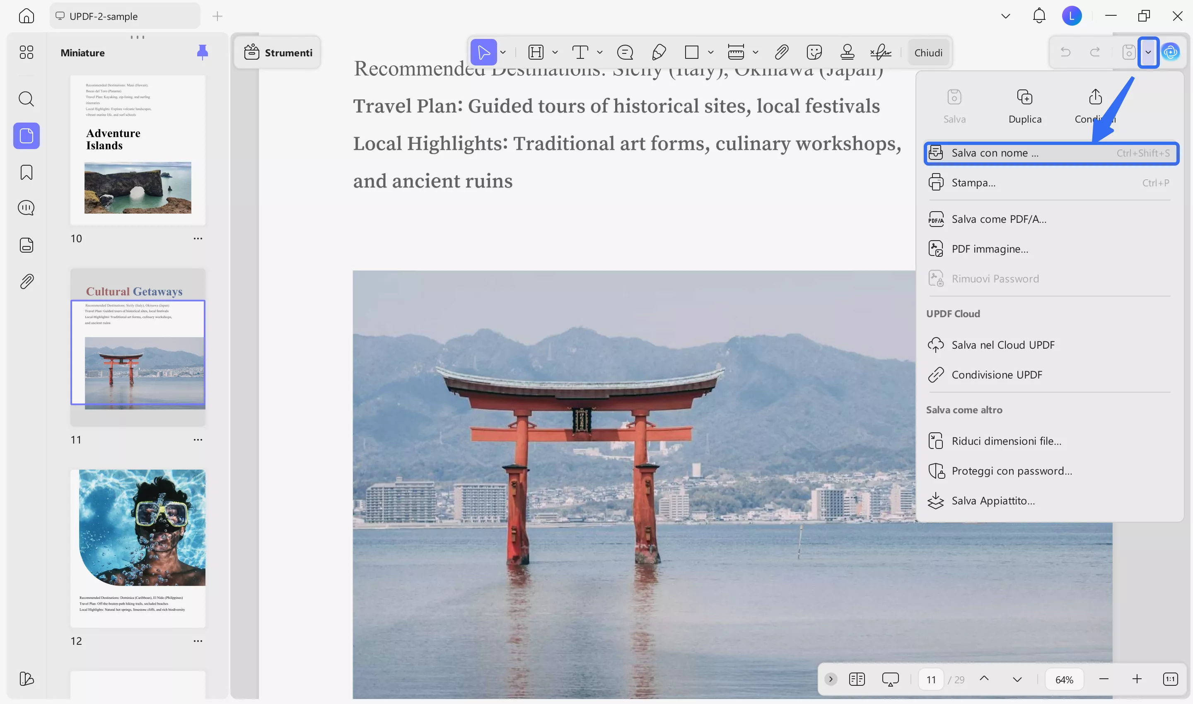Click the search icon in left sidebar

coord(26,99)
